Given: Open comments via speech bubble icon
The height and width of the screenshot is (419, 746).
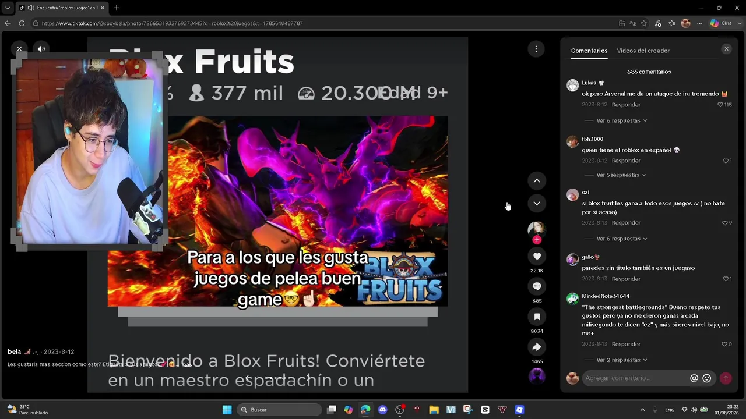Looking at the screenshot, I should [x=537, y=286].
